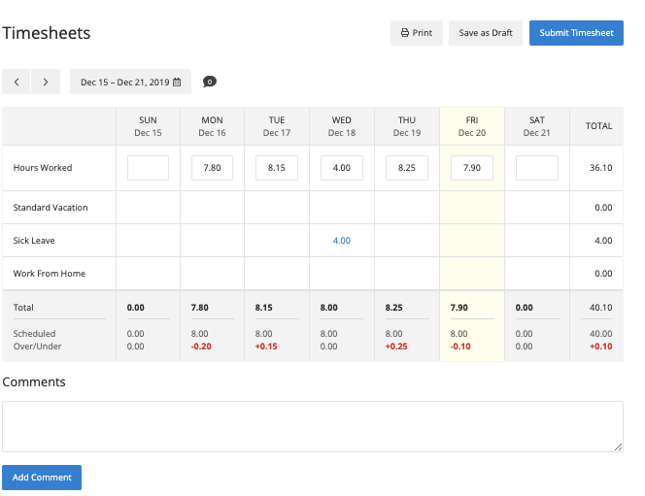Select Wednesday Hours Worked field showing 4.00
645x496 pixels.
point(342,168)
